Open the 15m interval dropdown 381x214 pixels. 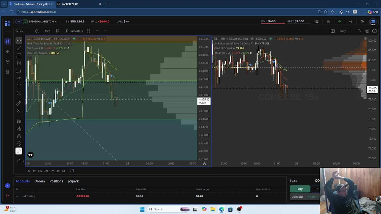click(x=47, y=31)
